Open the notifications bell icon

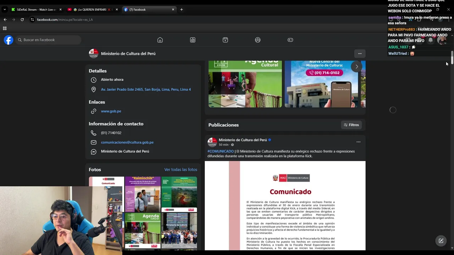tap(431, 40)
